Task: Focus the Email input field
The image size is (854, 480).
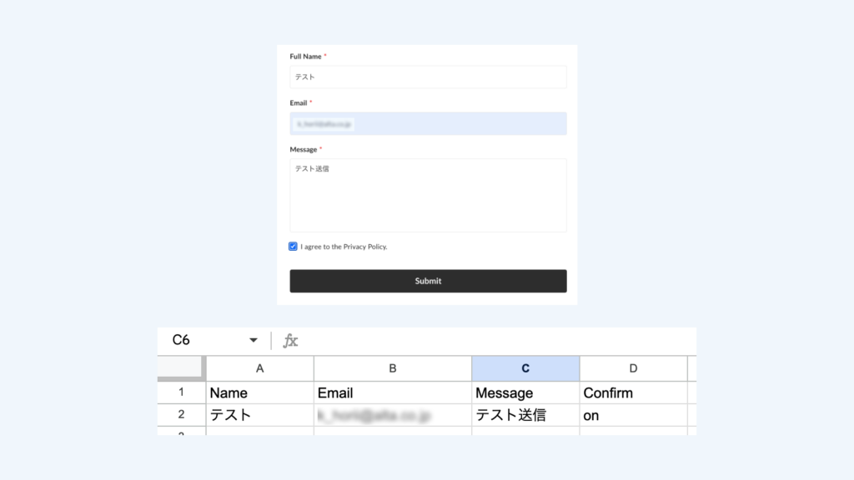Action: pos(428,124)
